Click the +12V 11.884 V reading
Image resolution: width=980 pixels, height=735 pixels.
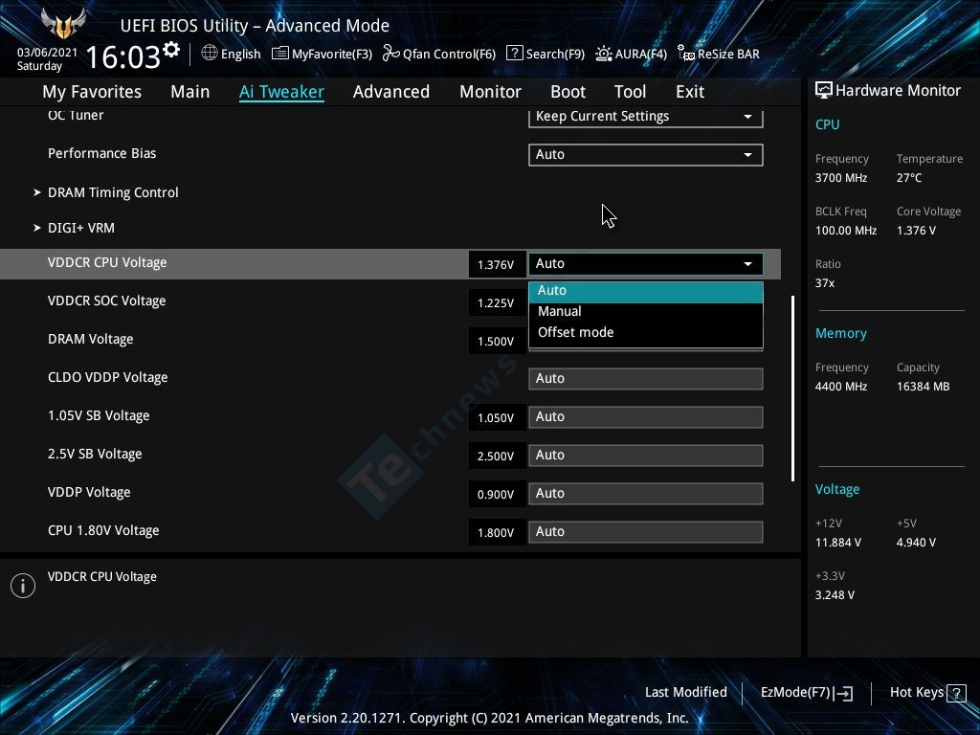(x=838, y=543)
